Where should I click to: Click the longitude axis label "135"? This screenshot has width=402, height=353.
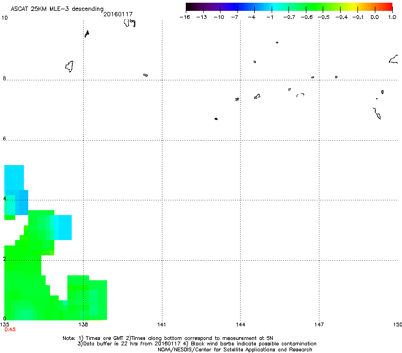coord(4,325)
